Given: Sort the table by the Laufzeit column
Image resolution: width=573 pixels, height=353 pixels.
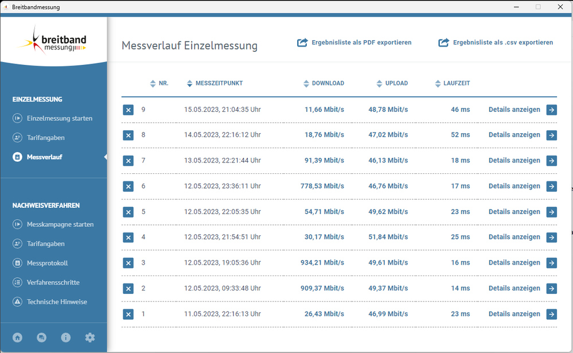Looking at the screenshot, I should [x=438, y=84].
